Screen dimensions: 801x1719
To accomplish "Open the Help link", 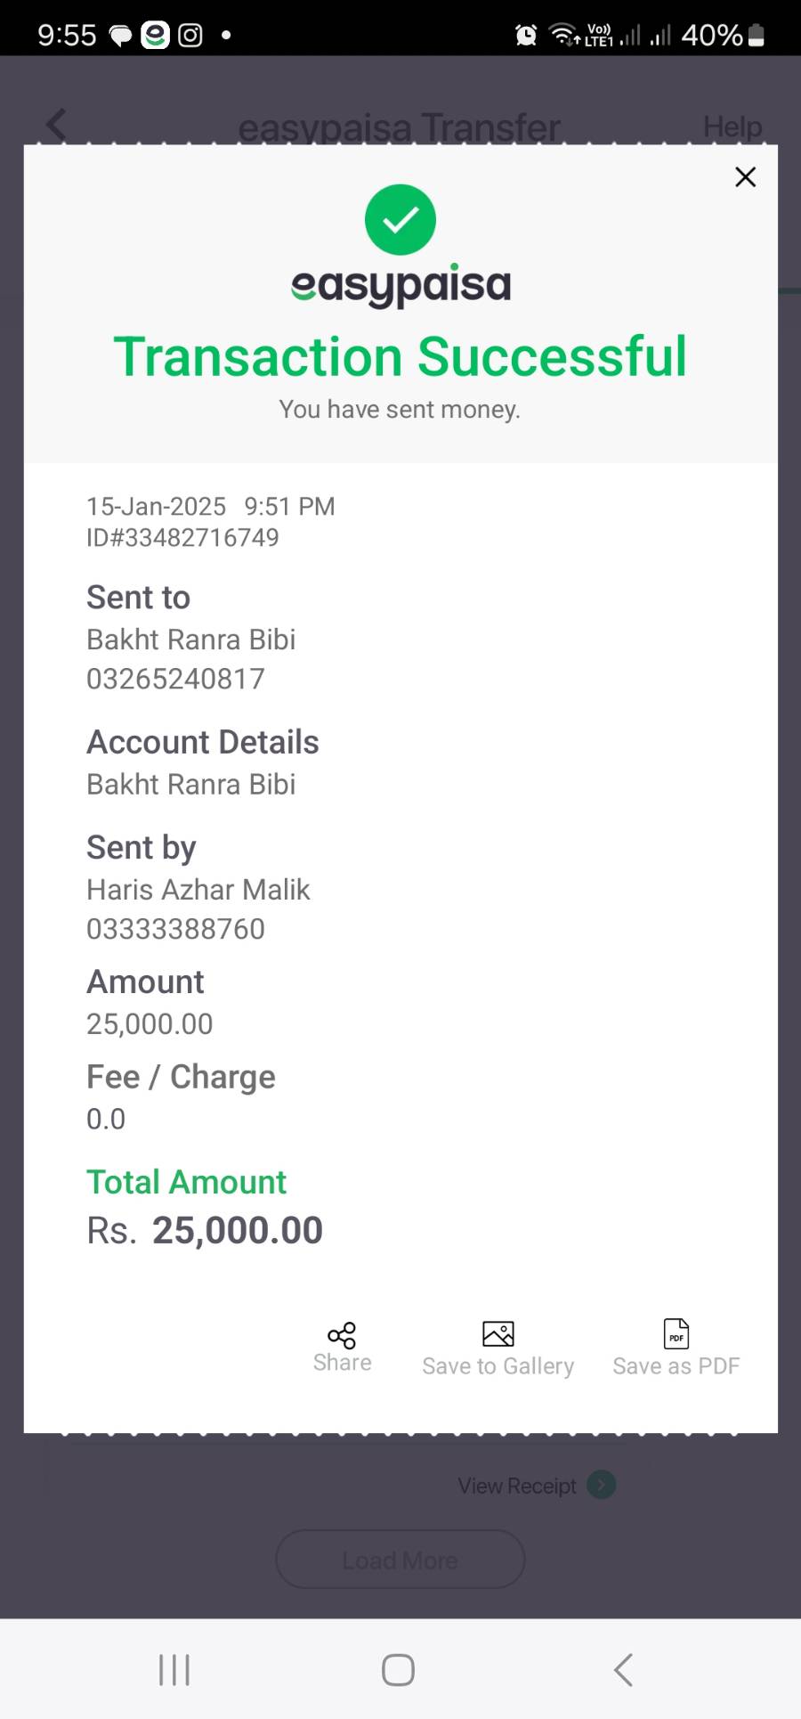I will point(732,126).
